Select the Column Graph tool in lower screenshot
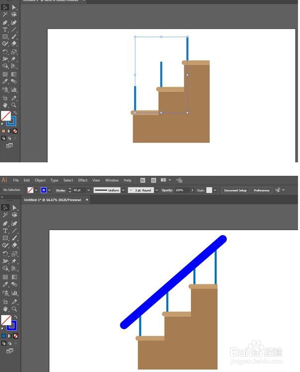The height and width of the screenshot is (372, 300). pos(14,293)
